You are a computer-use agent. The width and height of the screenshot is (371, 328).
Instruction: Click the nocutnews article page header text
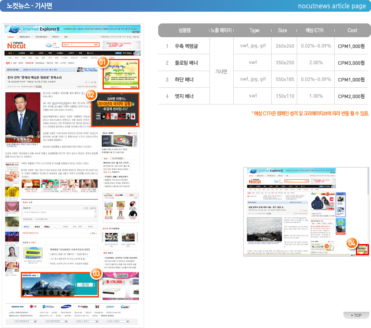coord(332,6)
